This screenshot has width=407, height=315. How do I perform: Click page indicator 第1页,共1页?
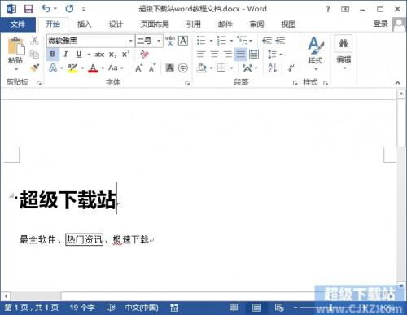[x=32, y=308]
